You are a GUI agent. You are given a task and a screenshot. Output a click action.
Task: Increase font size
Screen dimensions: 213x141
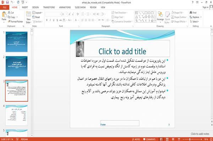[x=70, y=14]
